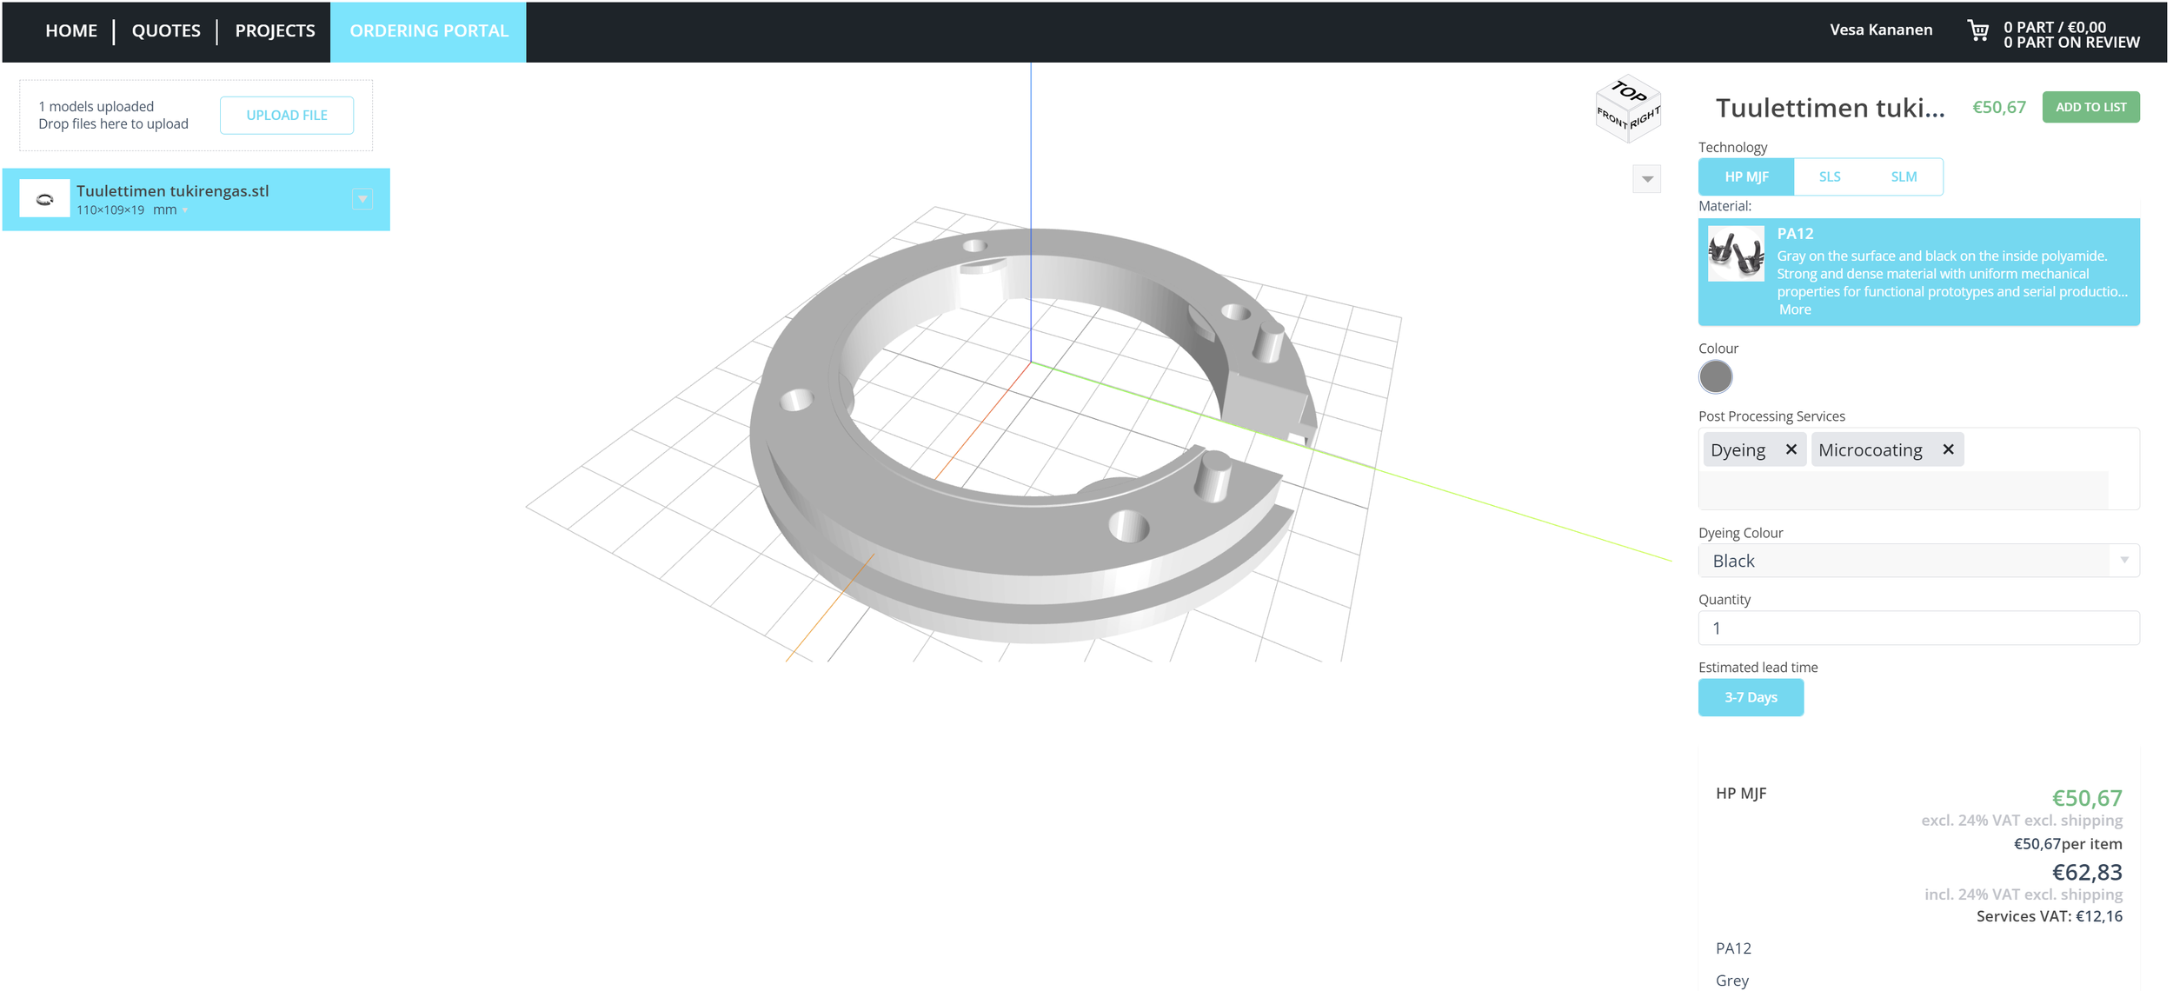Click the Quantity input field
This screenshot has height=991, width=2173.
click(x=1918, y=628)
